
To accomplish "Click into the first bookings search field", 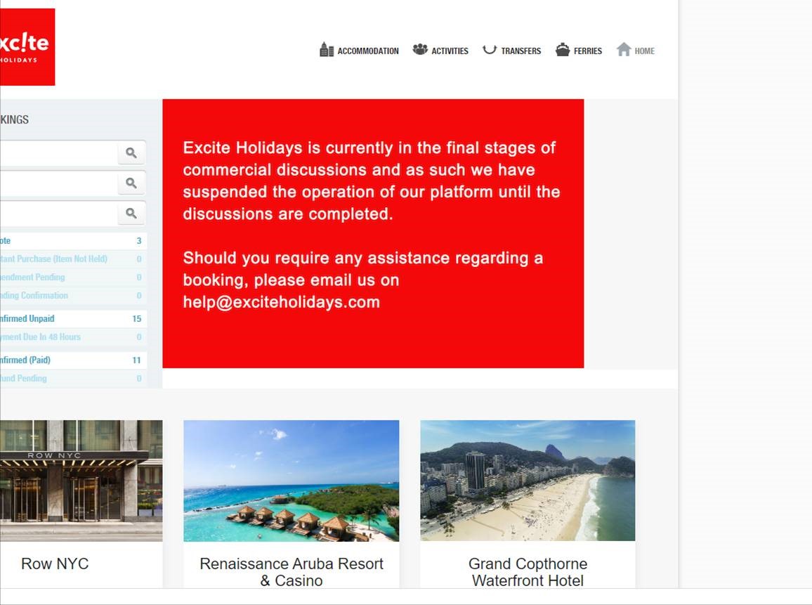I will click(x=56, y=152).
